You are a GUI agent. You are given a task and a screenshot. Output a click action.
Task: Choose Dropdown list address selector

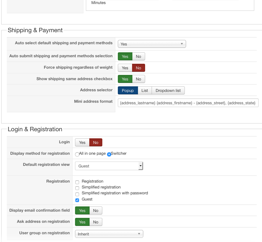[168, 90]
